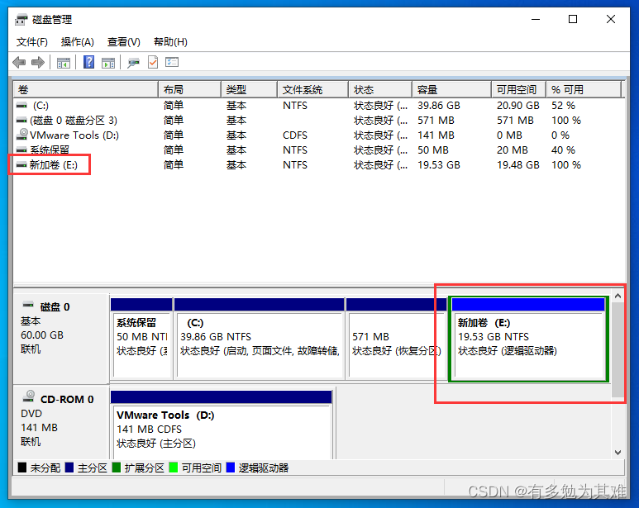
Task: Open the 帮助(H) menu
Action: 170,42
